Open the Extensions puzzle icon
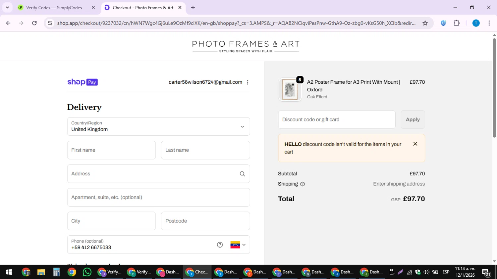 click(457, 23)
